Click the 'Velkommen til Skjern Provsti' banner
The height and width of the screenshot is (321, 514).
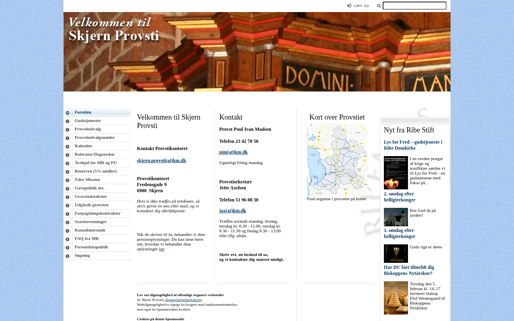click(x=257, y=52)
